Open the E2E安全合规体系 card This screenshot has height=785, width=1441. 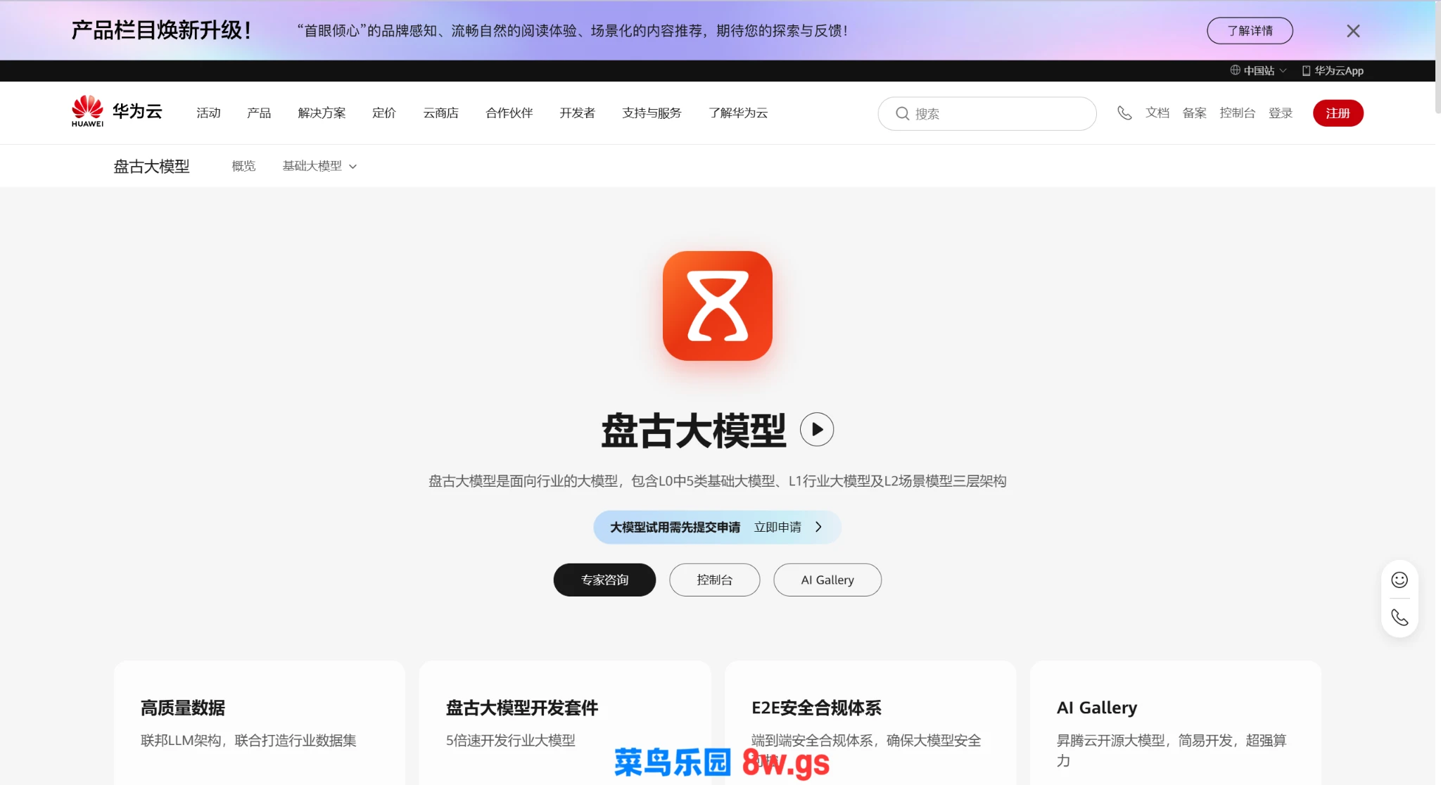point(870,722)
